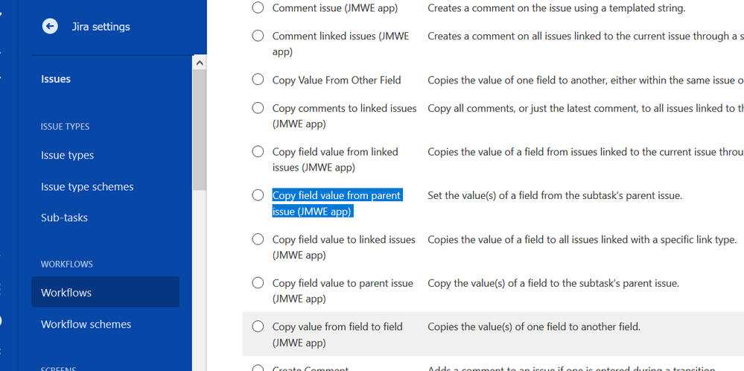Click the ISSUE TYPES section label
Image resolution: width=744 pixels, height=371 pixels.
pyautogui.click(x=65, y=127)
